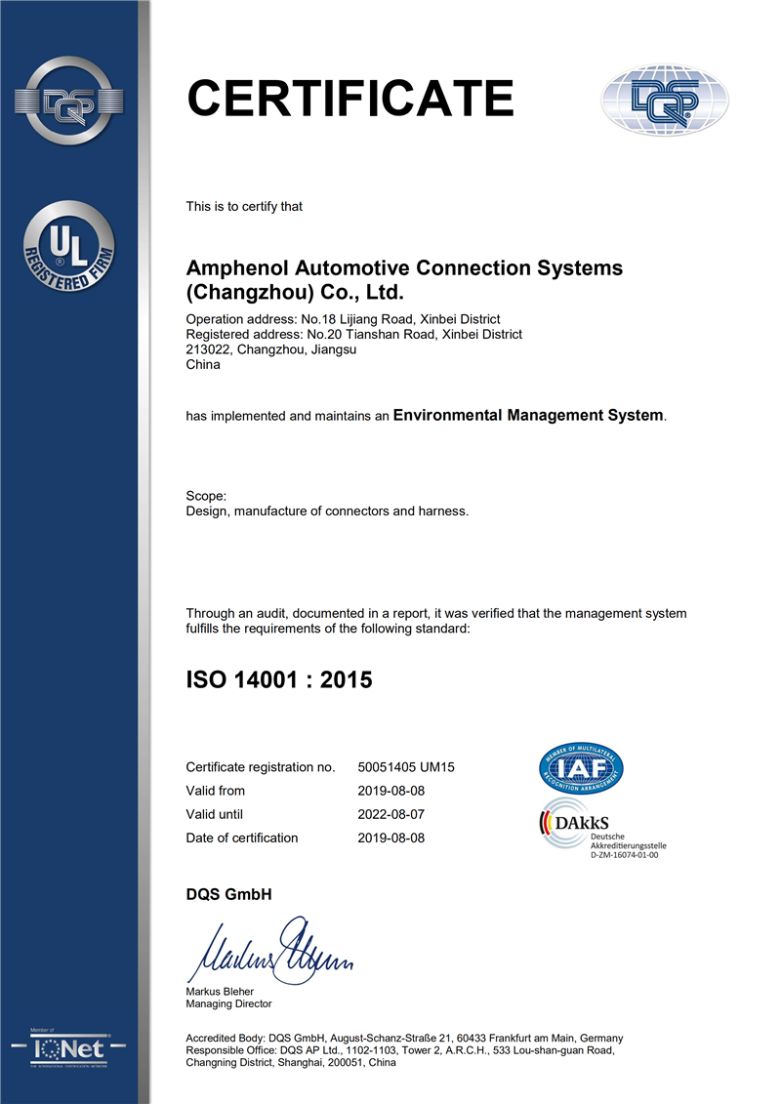The height and width of the screenshot is (1104, 781).
Task: Click the DAkkS accreditation logo
Action: click(602, 828)
